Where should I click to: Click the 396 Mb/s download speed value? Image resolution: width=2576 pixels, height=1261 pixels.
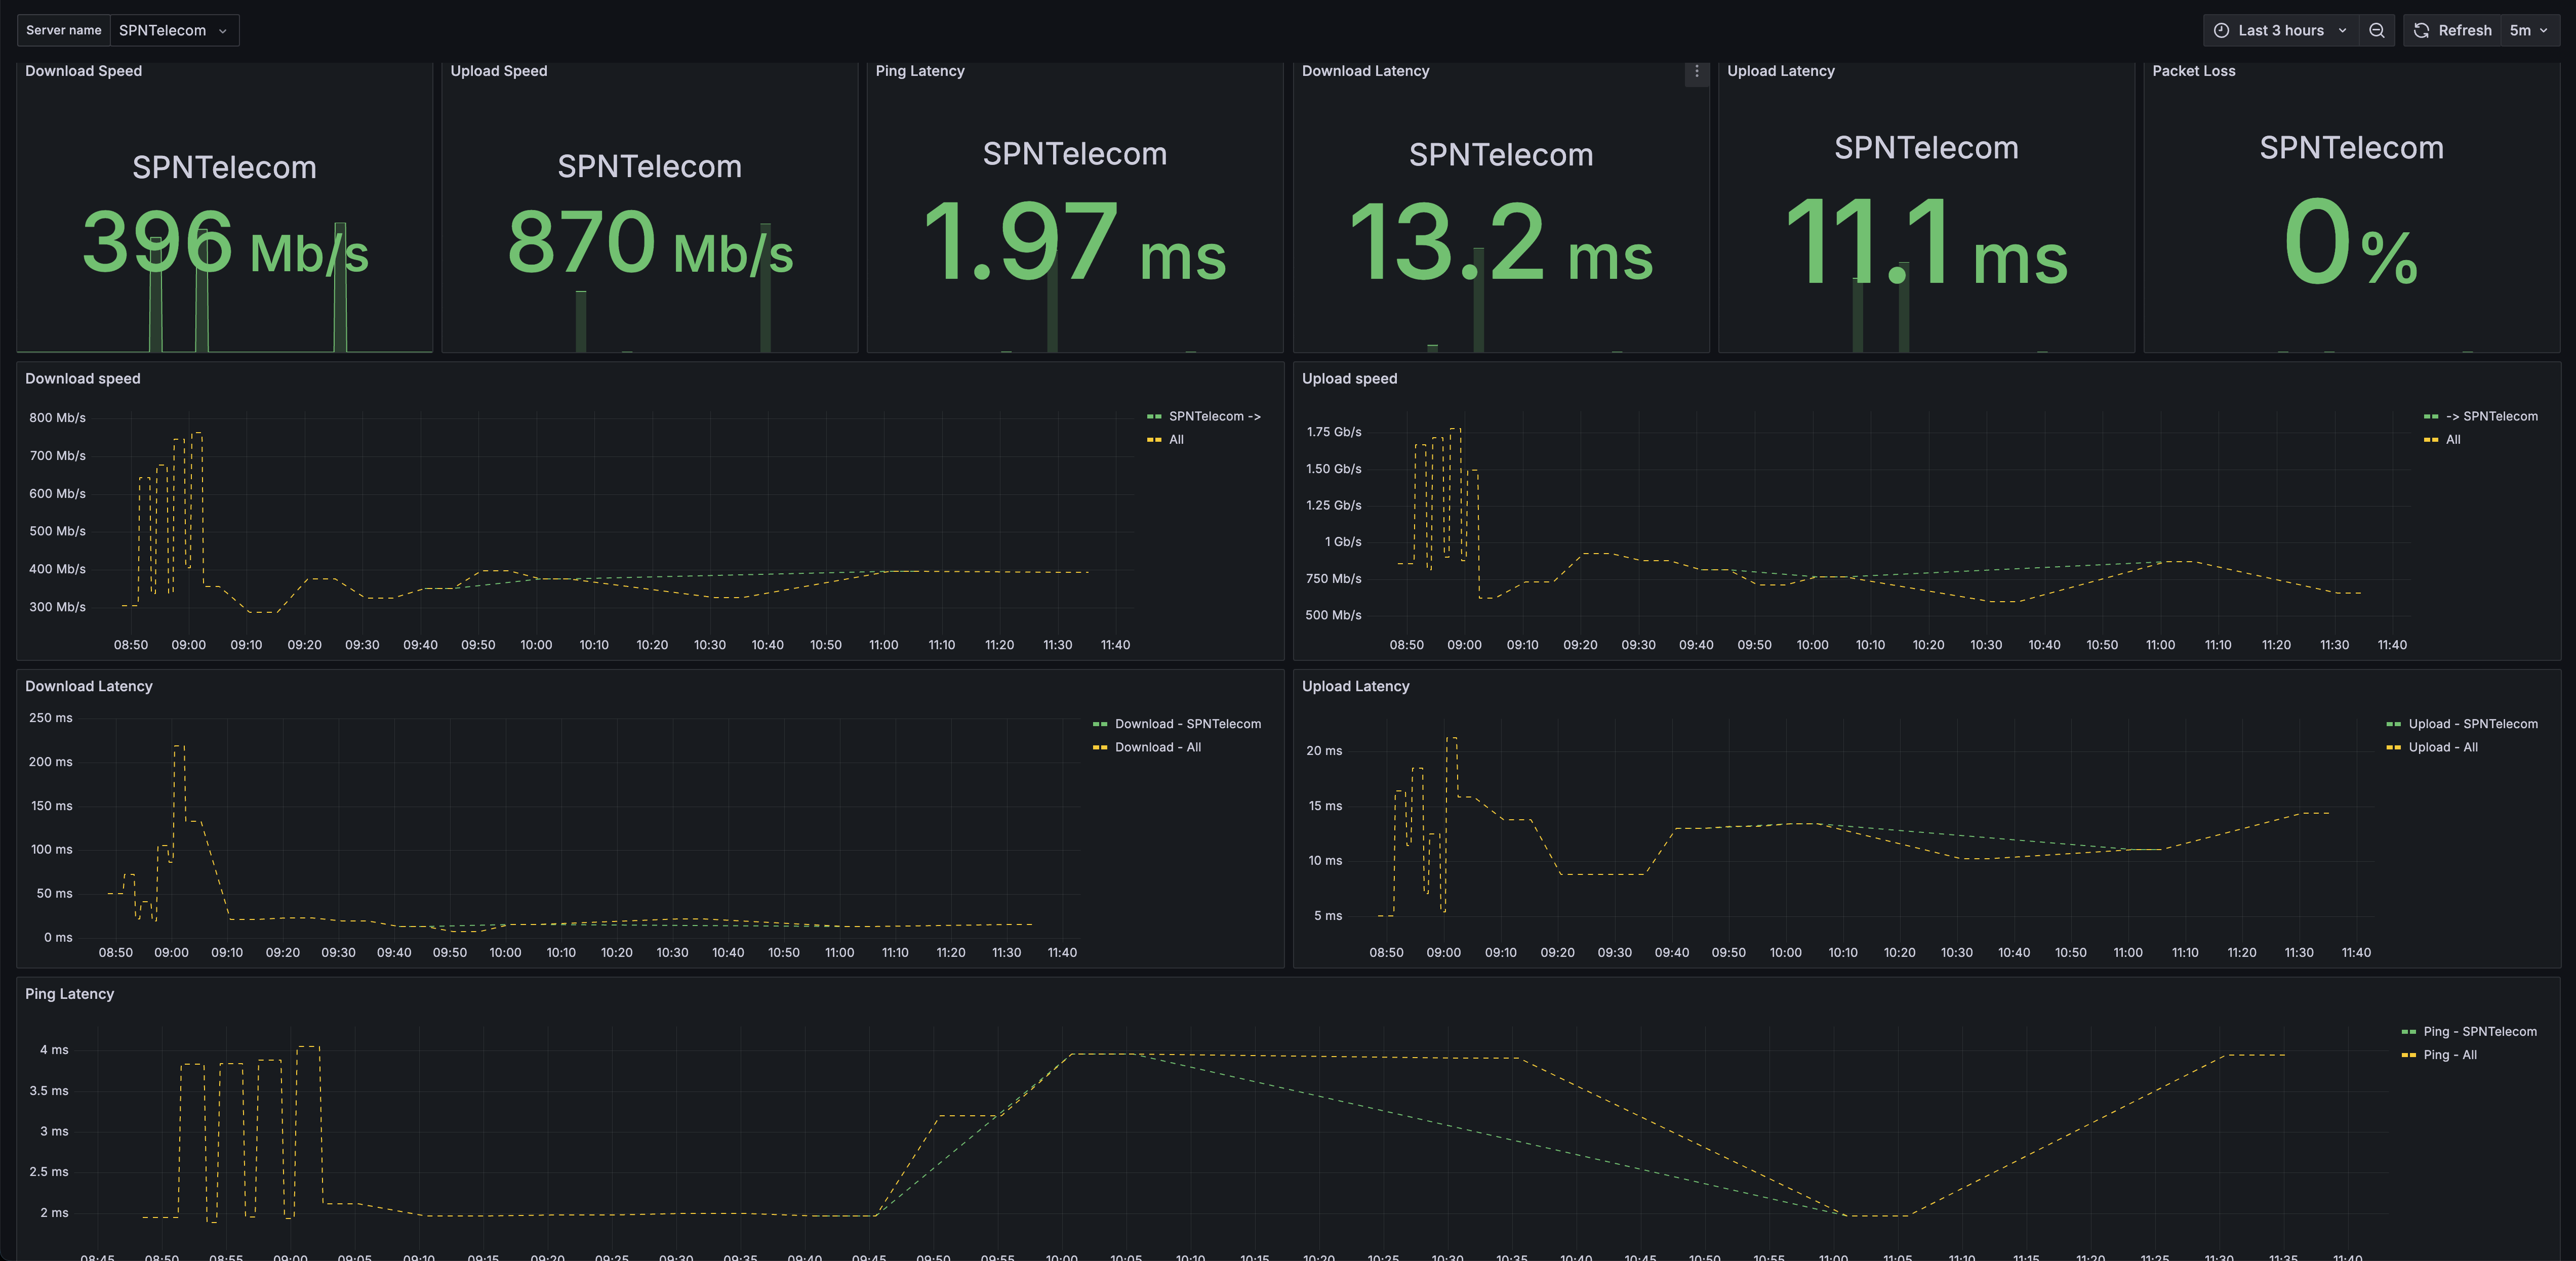(225, 242)
